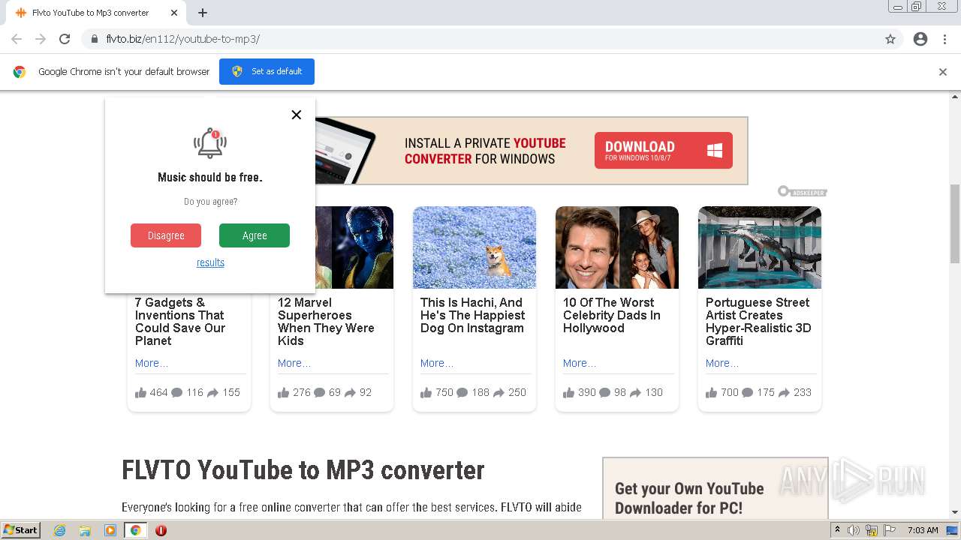Viewport: 961px width, 540px height.
Task: Click thumbs-up icon showing 750 likes
Action: pyautogui.click(x=426, y=392)
